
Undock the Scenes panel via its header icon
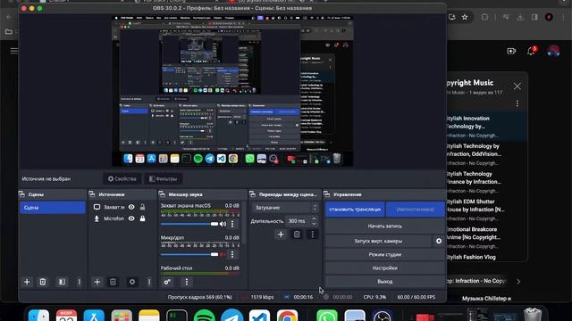[21, 194]
